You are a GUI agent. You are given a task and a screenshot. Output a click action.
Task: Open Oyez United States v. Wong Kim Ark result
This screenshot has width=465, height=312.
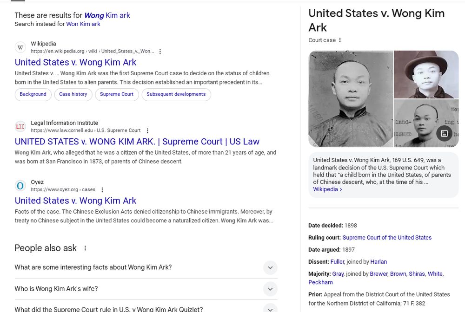(76, 201)
